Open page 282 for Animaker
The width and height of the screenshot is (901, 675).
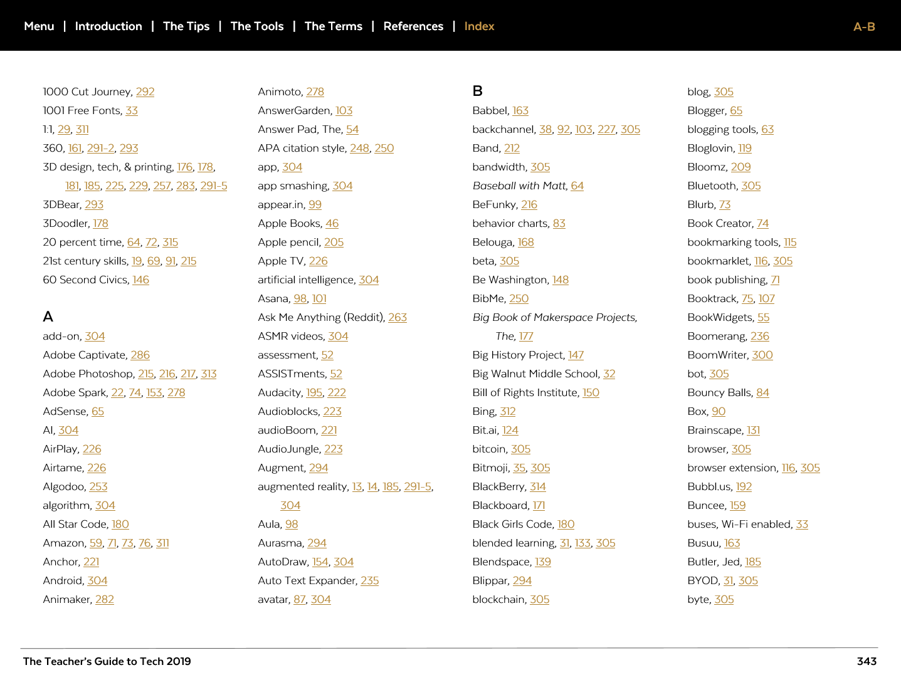pyautogui.click(x=105, y=599)
